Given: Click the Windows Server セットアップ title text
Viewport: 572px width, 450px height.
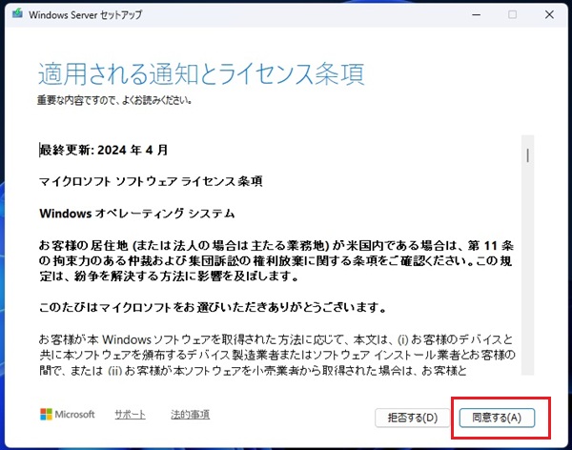Looking at the screenshot, I should pyautogui.click(x=88, y=15).
